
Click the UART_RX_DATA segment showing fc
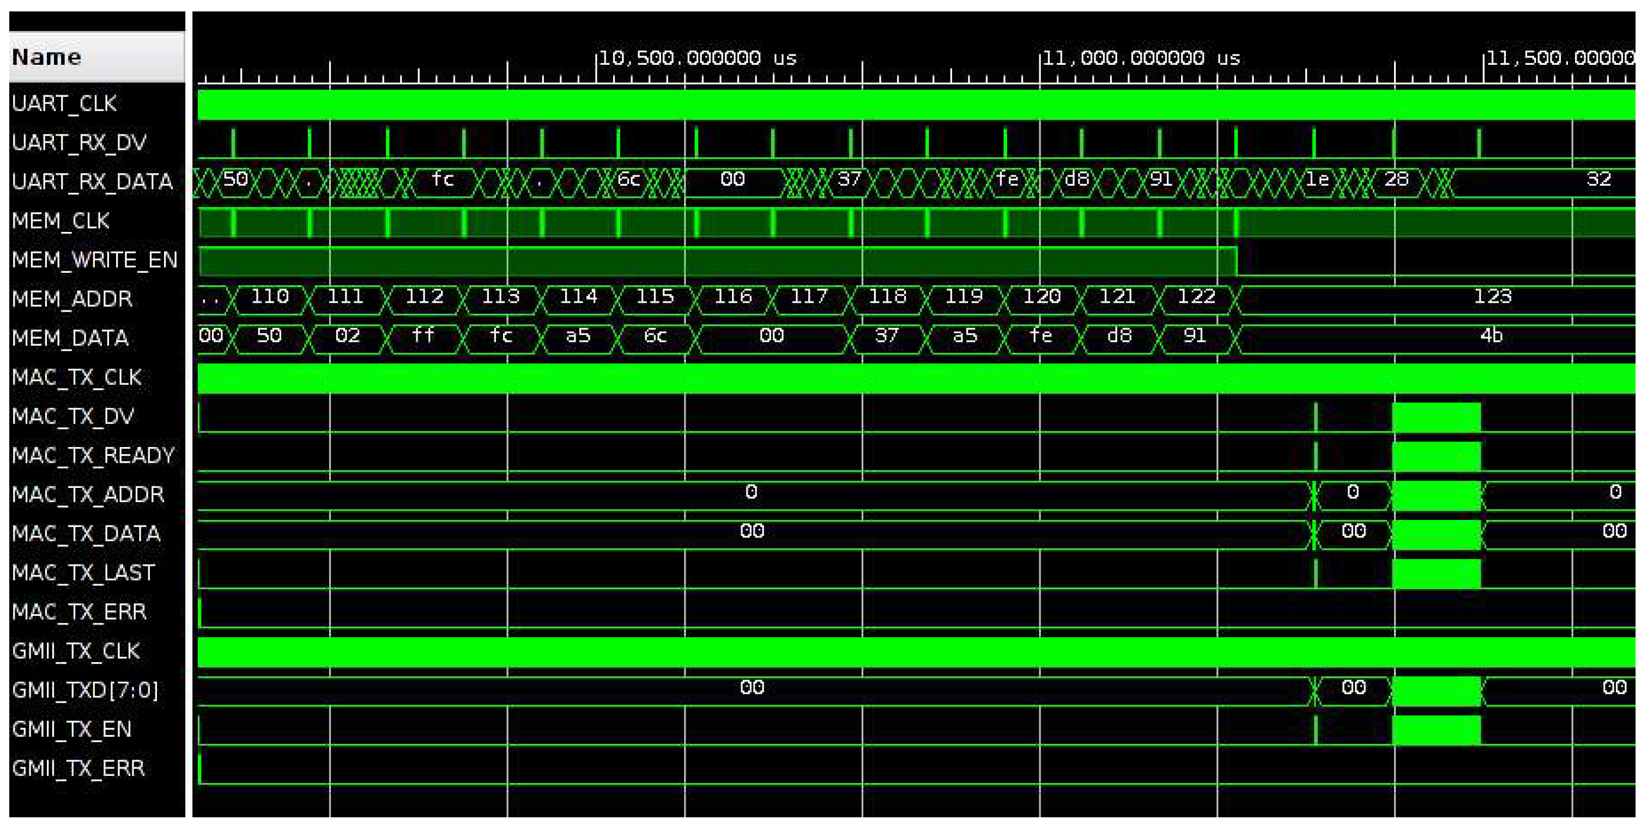click(443, 180)
